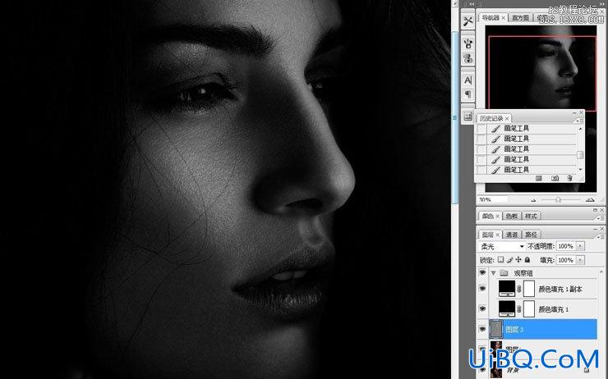Open the Character panel dock icon
The width and height of the screenshot is (608, 379).
click(x=468, y=80)
